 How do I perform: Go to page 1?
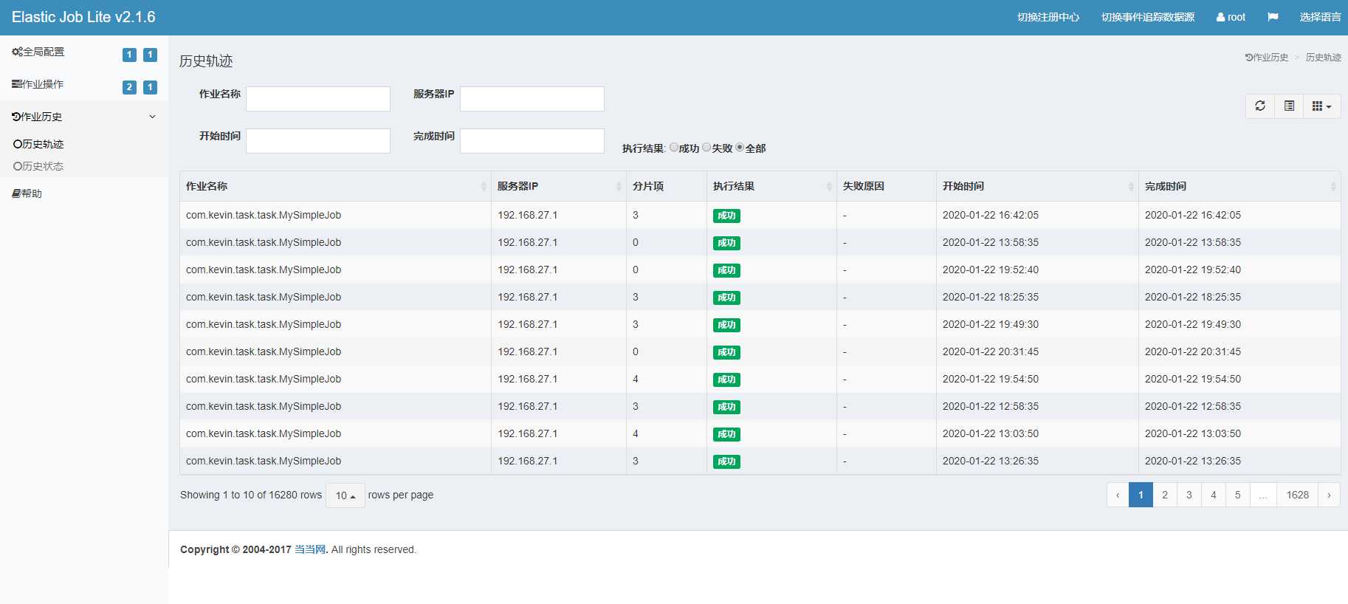pos(1141,495)
